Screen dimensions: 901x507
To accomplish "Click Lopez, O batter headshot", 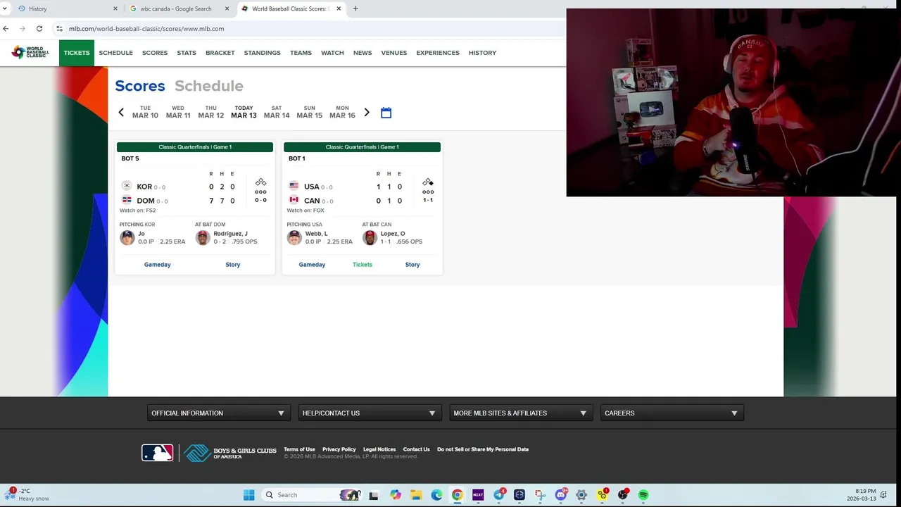I will click(x=370, y=237).
